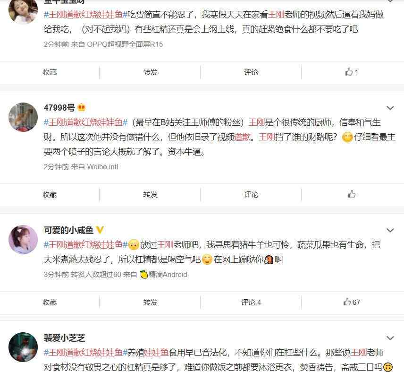Open 评论 4 on 可爱的小咸鱼's post
The height and width of the screenshot is (372, 404).
[251, 302]
